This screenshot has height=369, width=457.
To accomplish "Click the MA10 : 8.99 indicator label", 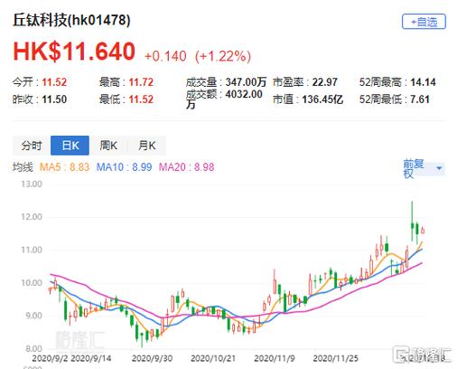I will 124,167.
